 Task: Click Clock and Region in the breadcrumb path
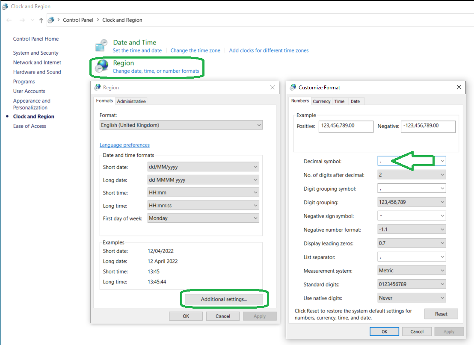click(122, 20)
